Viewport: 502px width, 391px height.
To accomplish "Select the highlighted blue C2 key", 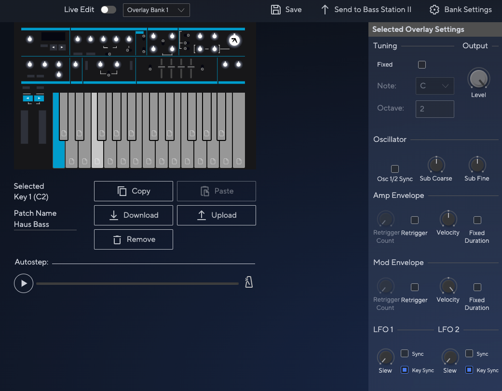I will point(58,154).
